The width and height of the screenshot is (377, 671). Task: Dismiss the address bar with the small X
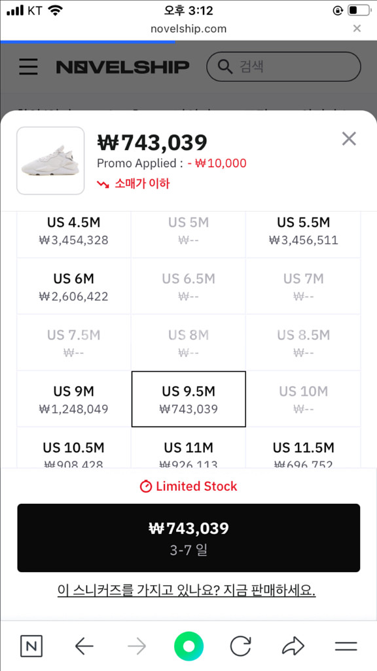(x=357, y=28)
